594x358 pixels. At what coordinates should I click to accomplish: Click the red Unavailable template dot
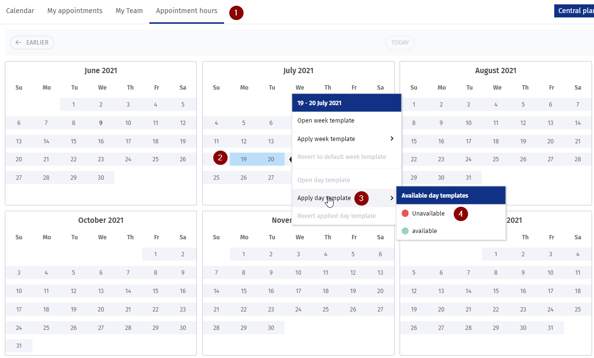point(405,214)
